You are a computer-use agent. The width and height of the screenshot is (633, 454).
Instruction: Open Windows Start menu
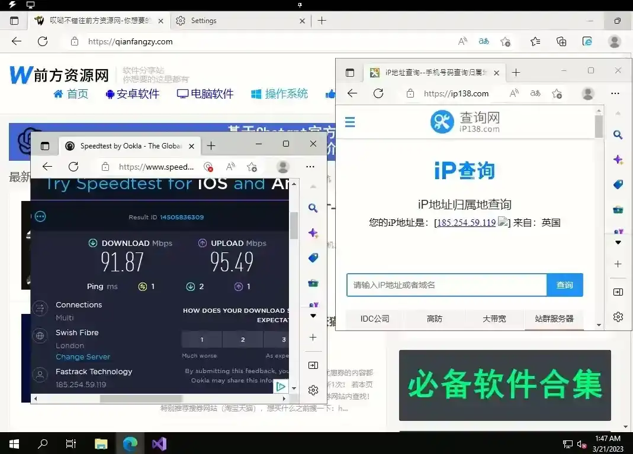click(x=14, y=444)
